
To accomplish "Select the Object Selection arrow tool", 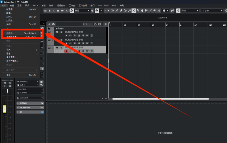I will pos(108,11).
